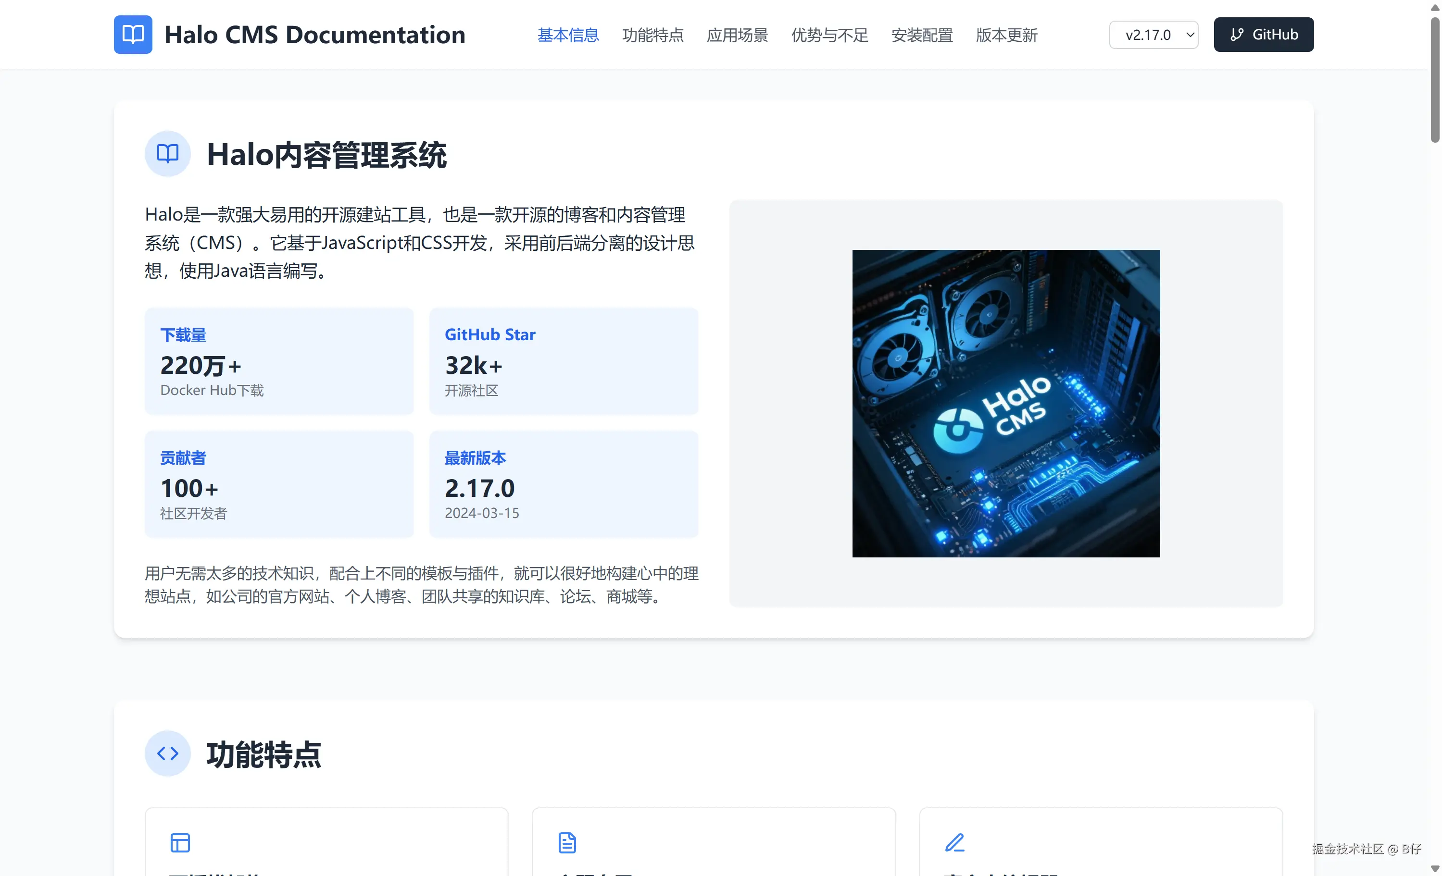Open 应用场景 section from navigation
Screen dimensions: 1442x876
click(737, 35)
